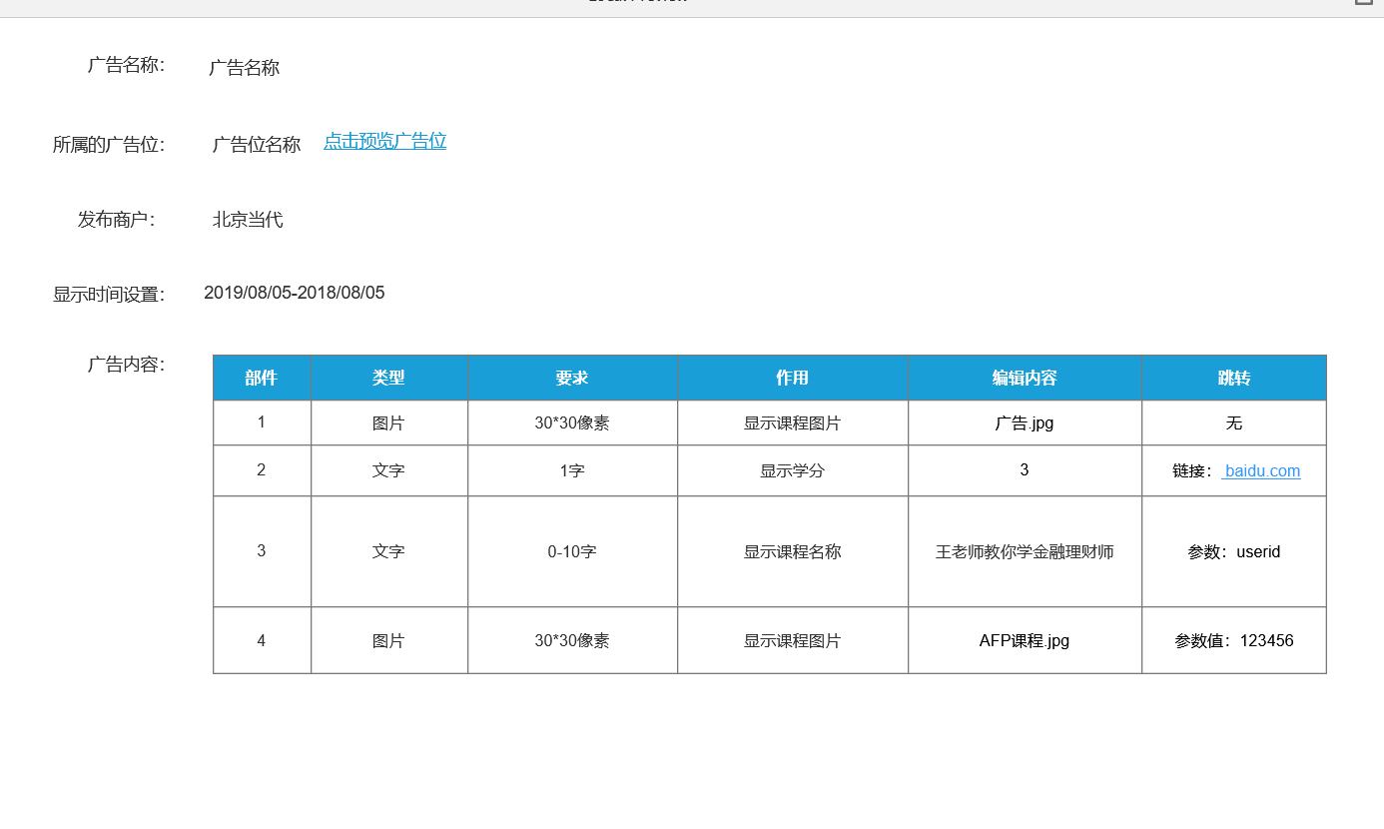Image resolution: width=1384 pixels, height=829 pixels.
Task: Click the 要求 column header
Action: tap(572, 378)
